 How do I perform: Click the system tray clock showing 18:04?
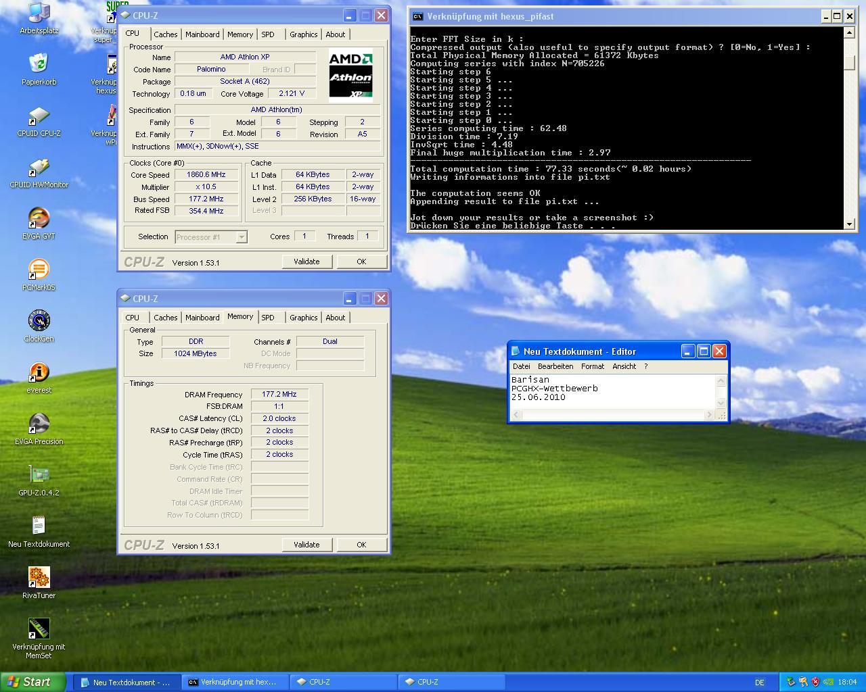[847, 682]
